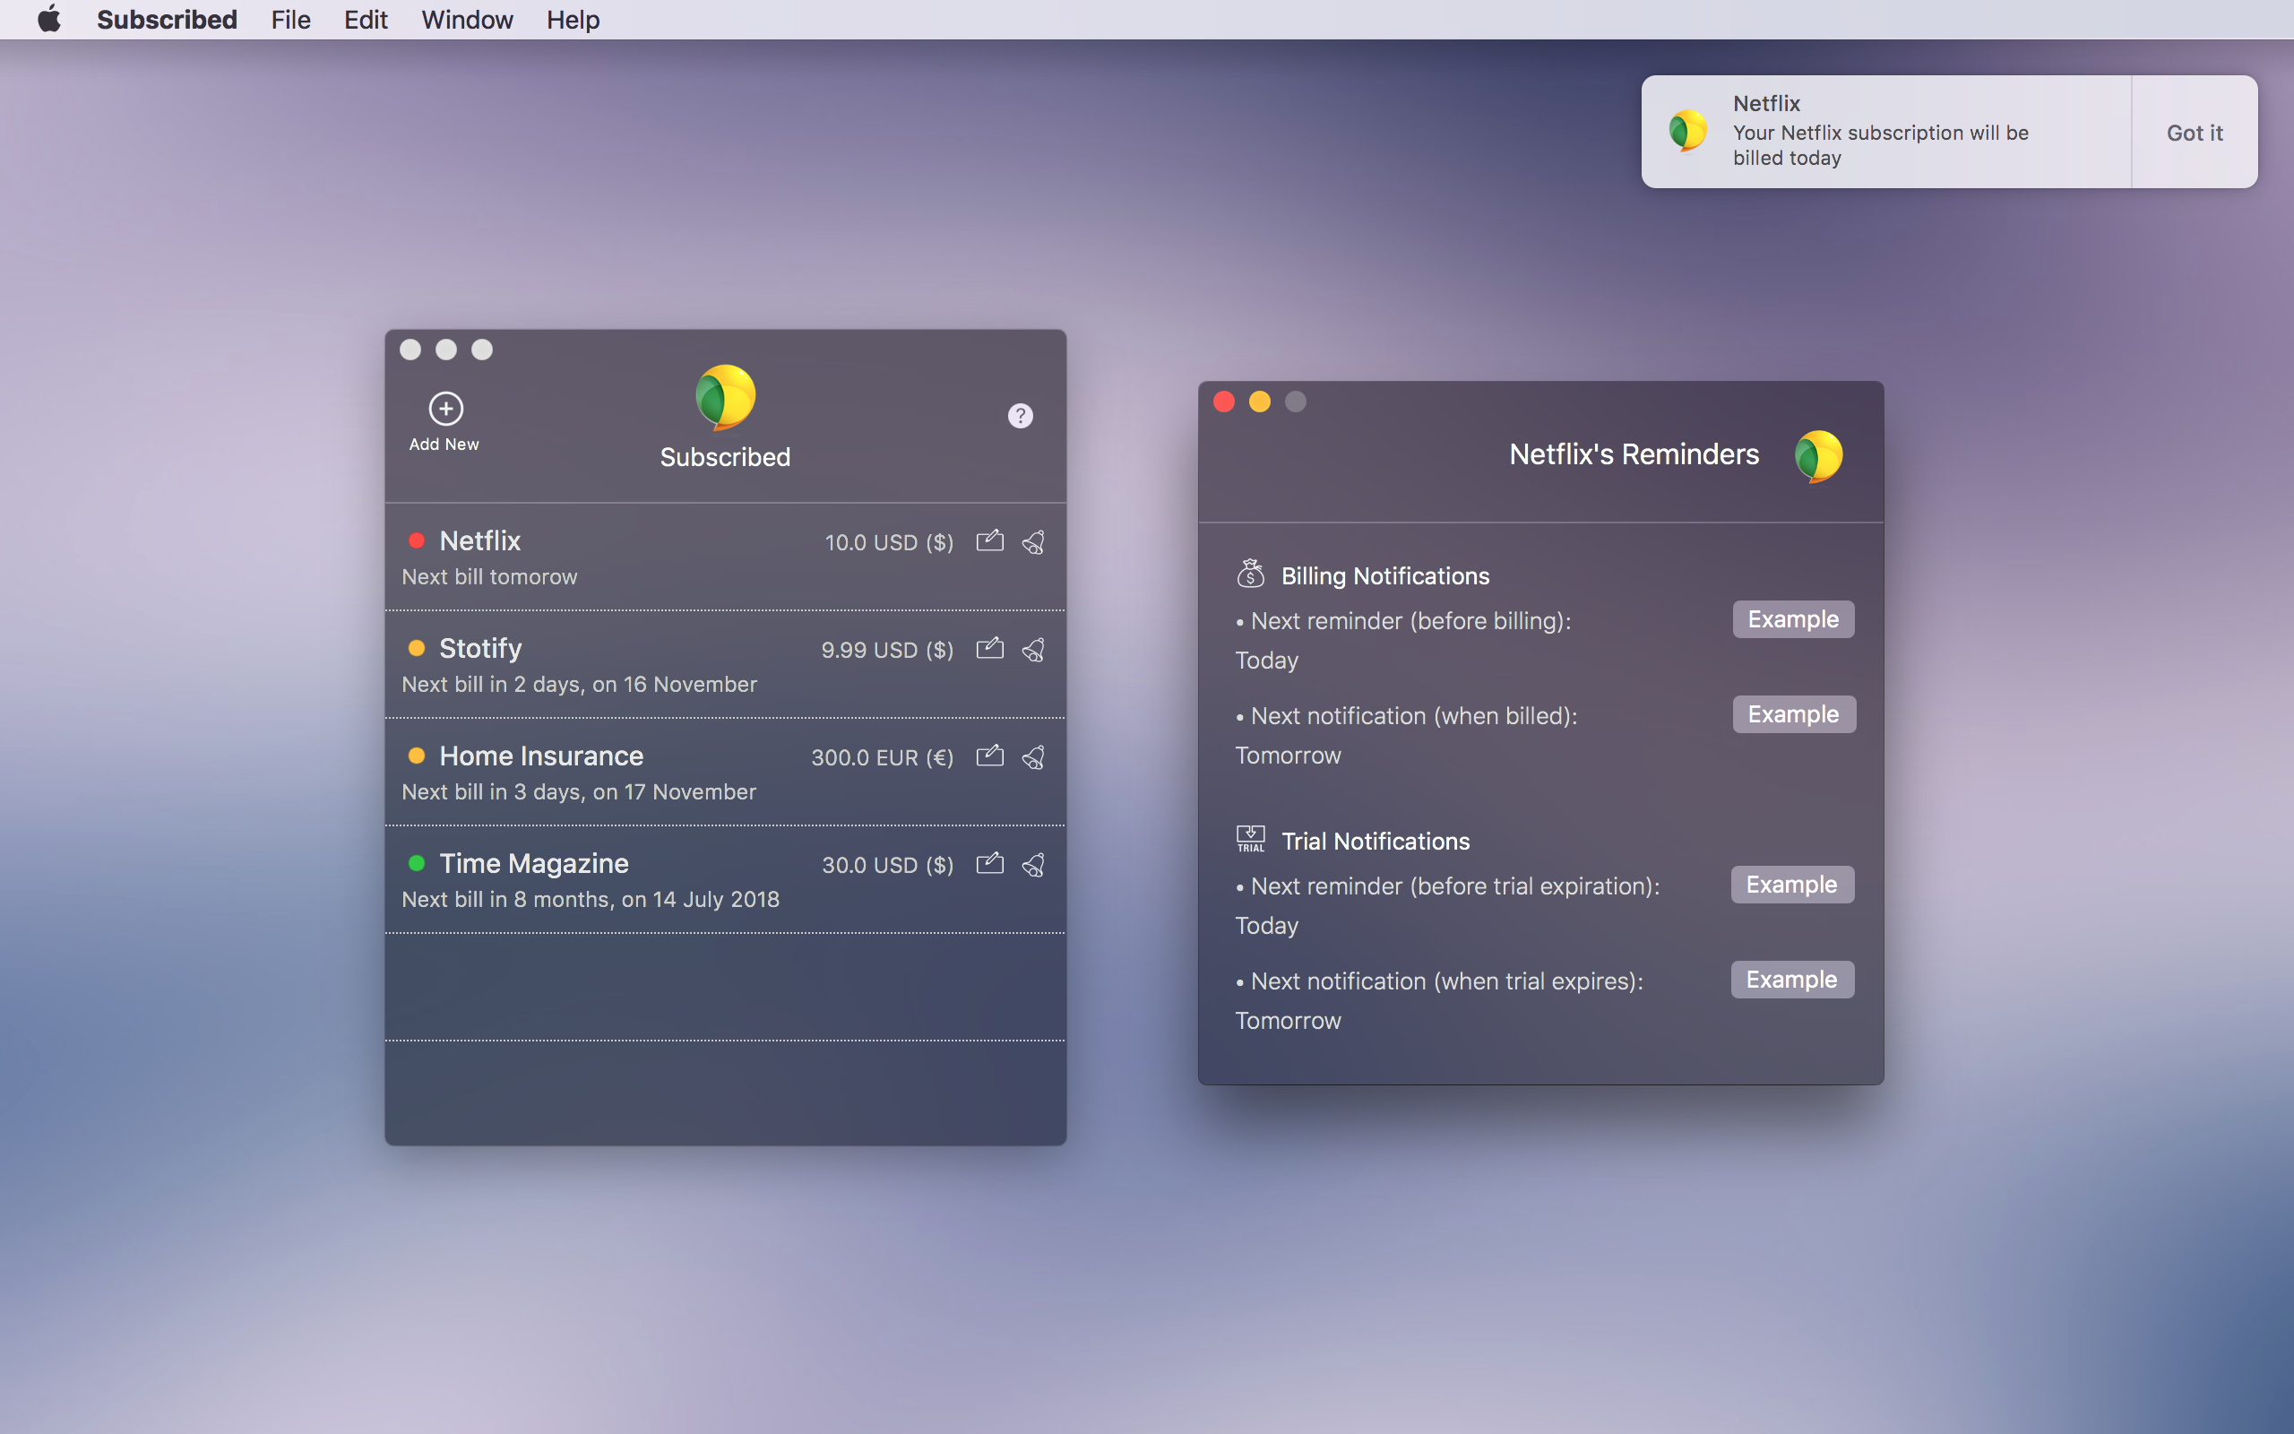This screenshot has height=1434, width=2294.
Task: Open reminders bell for Stotify
Action: tap(1033, 650)
